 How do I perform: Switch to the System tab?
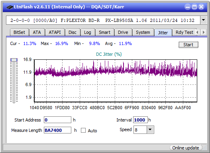pos(143,32)
